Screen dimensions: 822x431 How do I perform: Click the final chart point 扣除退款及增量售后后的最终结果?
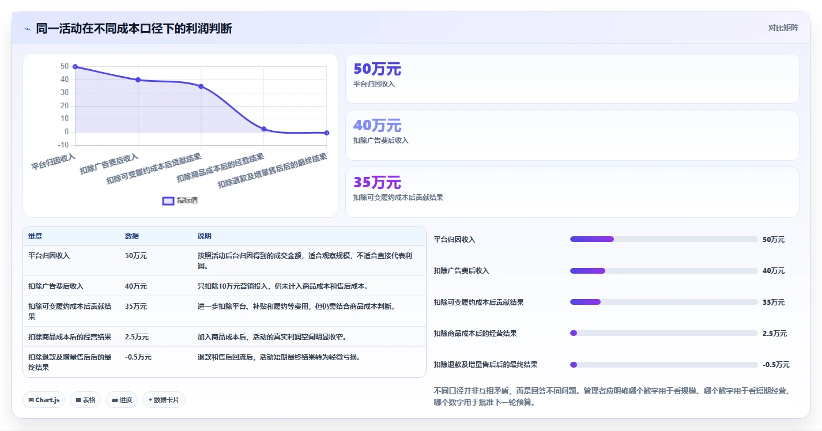point(327,133)
